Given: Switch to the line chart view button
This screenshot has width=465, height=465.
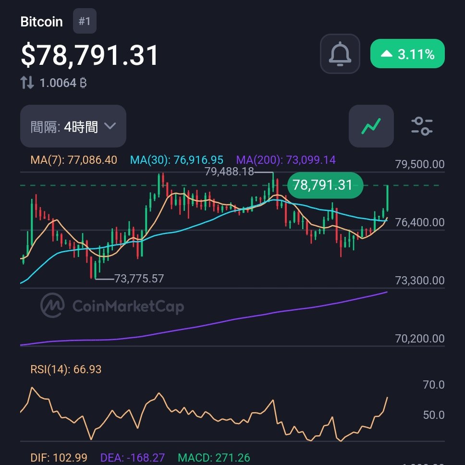Looking at the screenshot, I should (x=371, y=126).
